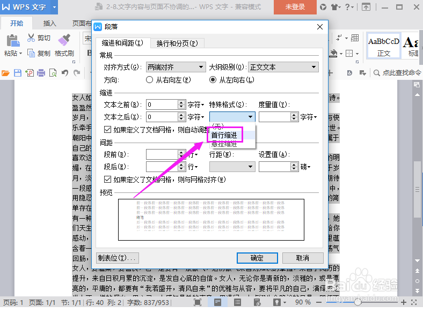Click the Print icon
The width and height of the screenshot is (423, 313).
41,73
